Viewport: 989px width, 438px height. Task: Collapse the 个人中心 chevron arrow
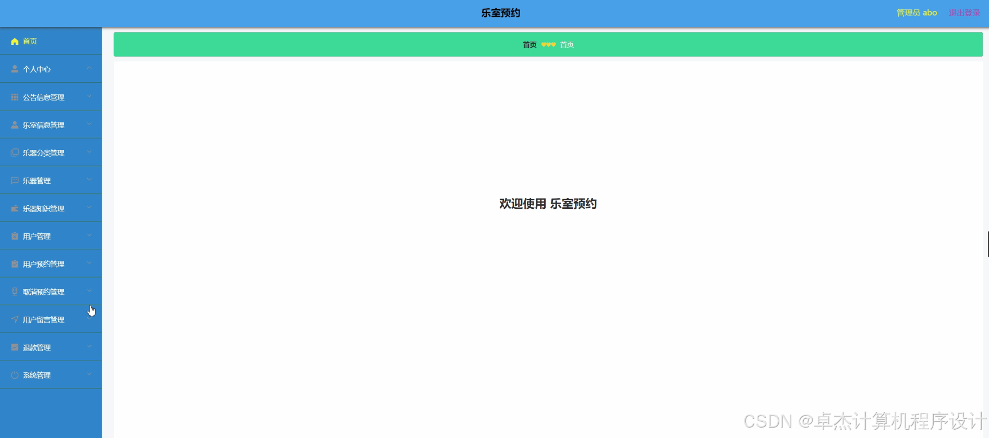[x=89, y=68]
